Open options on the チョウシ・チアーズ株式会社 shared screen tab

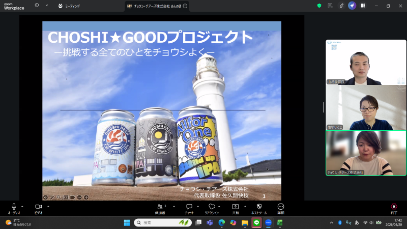tap(185, 6)
